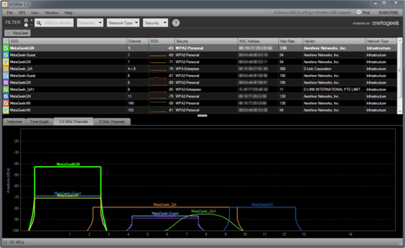Click the resize grip in status bar corner
Viewport: 405px width, 248px height.
click(401, 243)
